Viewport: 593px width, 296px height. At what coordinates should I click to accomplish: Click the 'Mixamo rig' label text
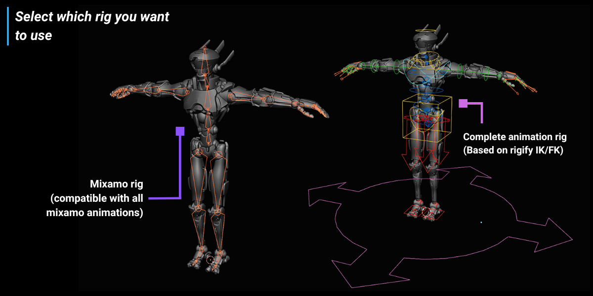tap(117, 185)
